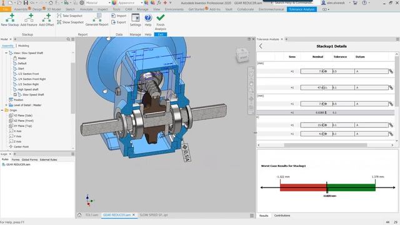Click the green region of worst case bar
This screenshot has width=400, height=225.
click(351, 187)
